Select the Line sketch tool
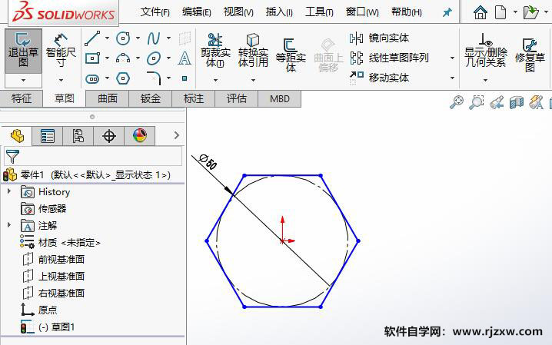This screenshot has width=552, height=345. coord(92,38)
